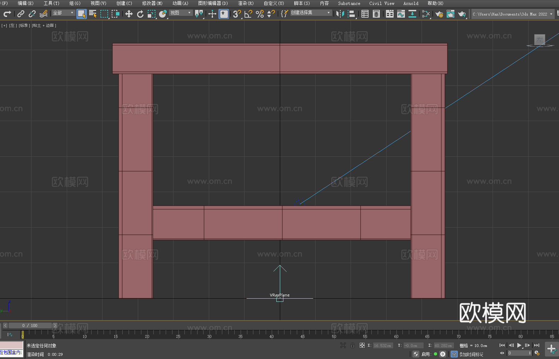Viewport: 559px width, 359px height.
Task: Open the 工具(T) menu
Action: [51, 3]
